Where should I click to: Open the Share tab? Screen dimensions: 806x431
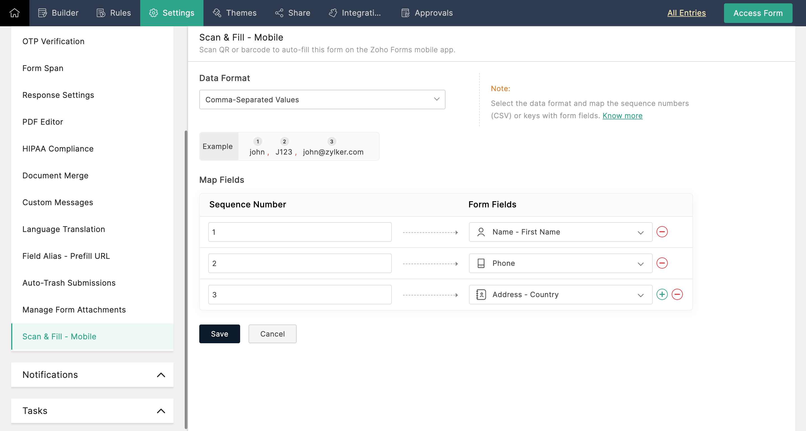point(292,13)
